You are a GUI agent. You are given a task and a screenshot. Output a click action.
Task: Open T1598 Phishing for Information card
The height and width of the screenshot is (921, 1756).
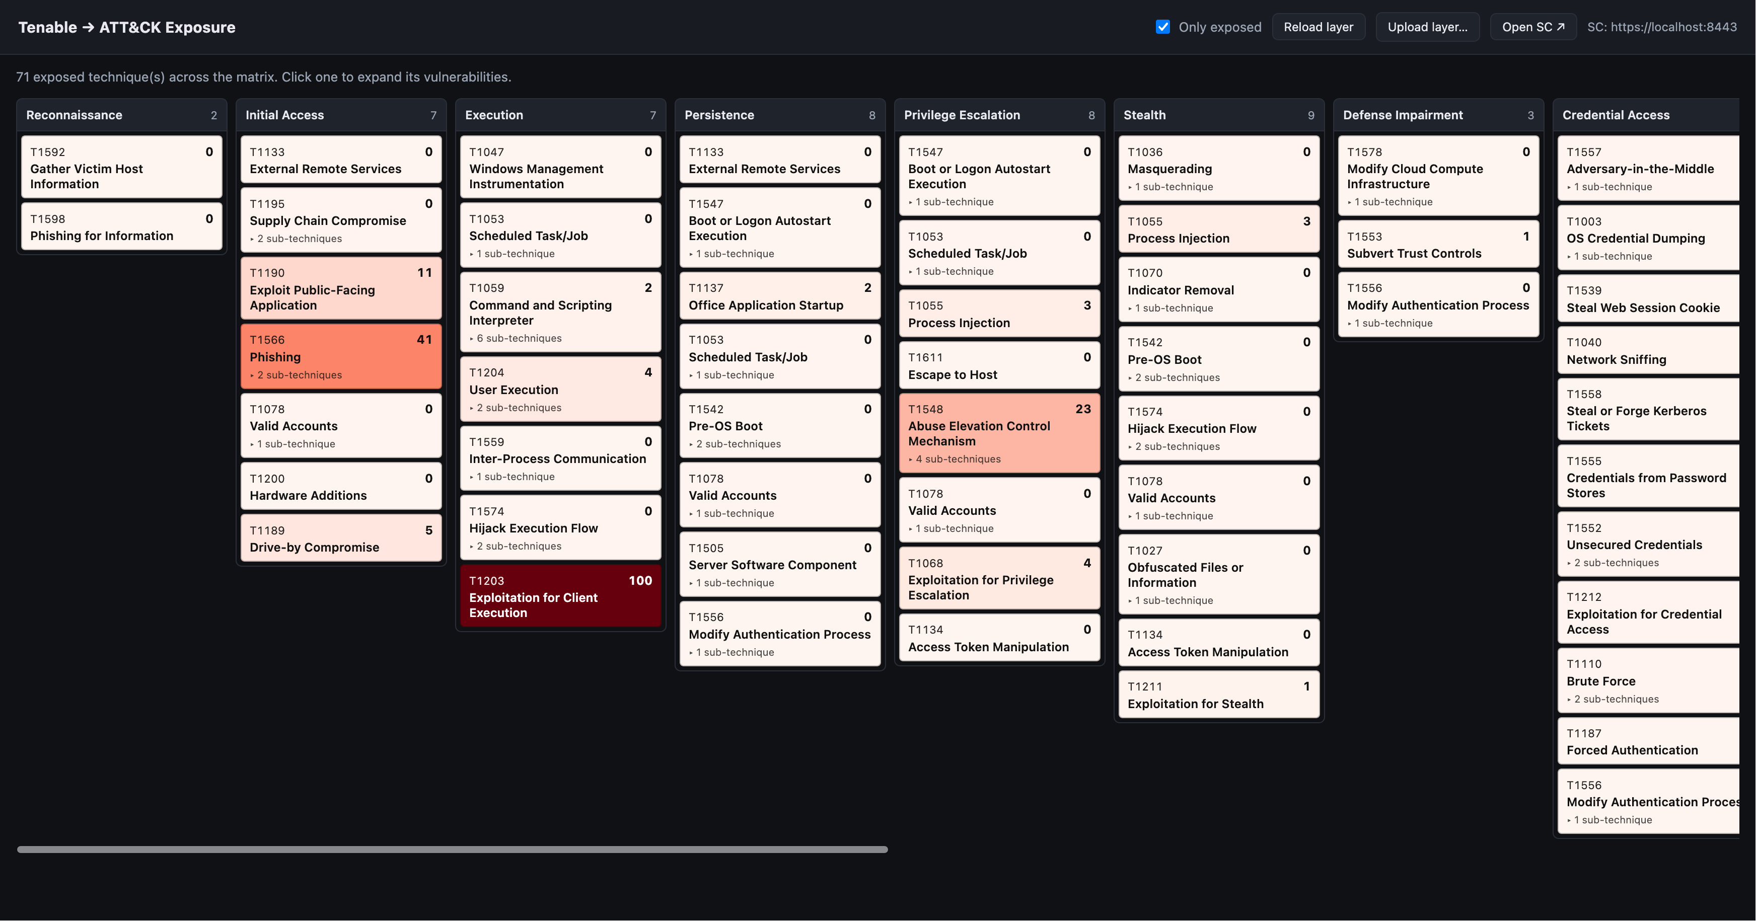[x=121, y=226]
